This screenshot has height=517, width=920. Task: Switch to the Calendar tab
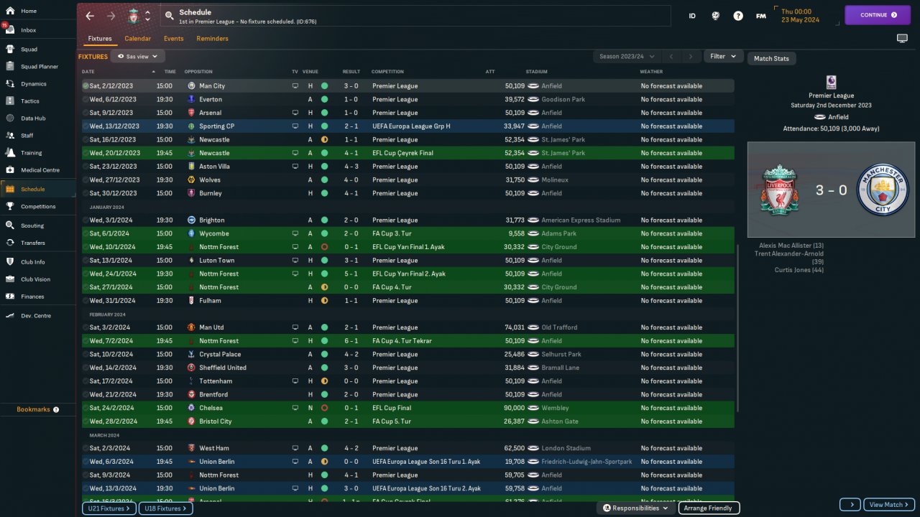[138, 39]
